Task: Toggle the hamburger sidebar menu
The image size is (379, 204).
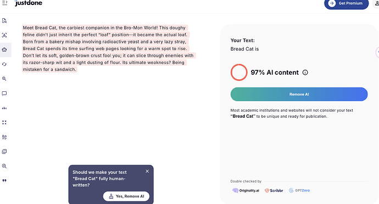Action: click(x=4, y=3)
